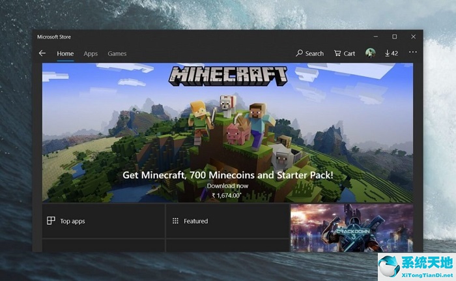
Task: Open the Top apps tile
Action: 103,221
